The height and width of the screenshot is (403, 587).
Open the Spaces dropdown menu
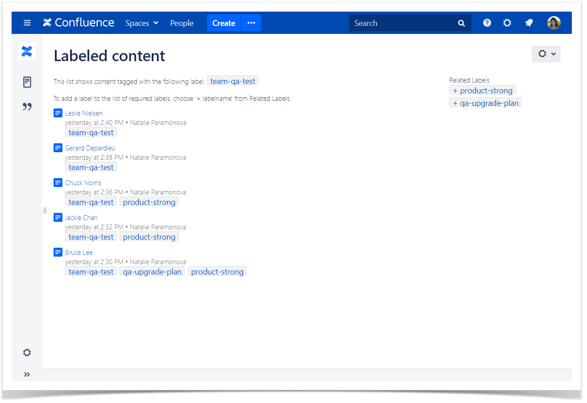pos(141,23)
